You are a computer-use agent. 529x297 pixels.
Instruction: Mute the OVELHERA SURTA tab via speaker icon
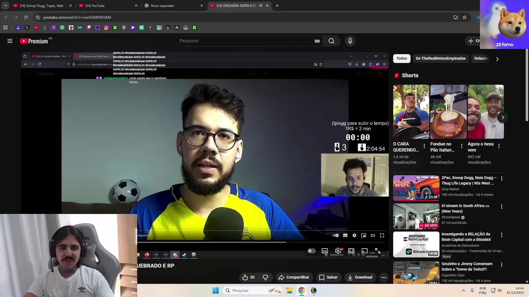(260, 6)
